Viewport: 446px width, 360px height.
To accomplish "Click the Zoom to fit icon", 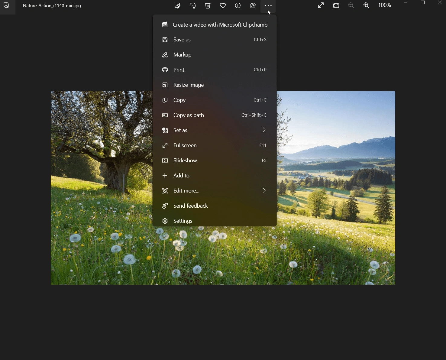I will 336,5.
